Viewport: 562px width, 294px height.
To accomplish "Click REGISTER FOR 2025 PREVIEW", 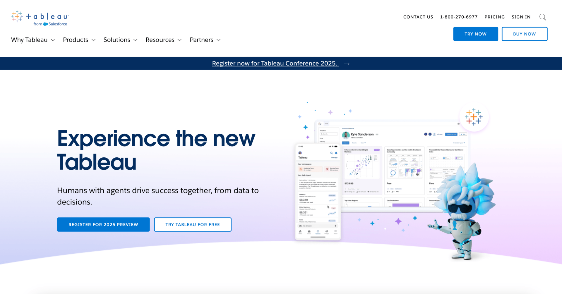I will pyautogui.click(x=103, y=224).
